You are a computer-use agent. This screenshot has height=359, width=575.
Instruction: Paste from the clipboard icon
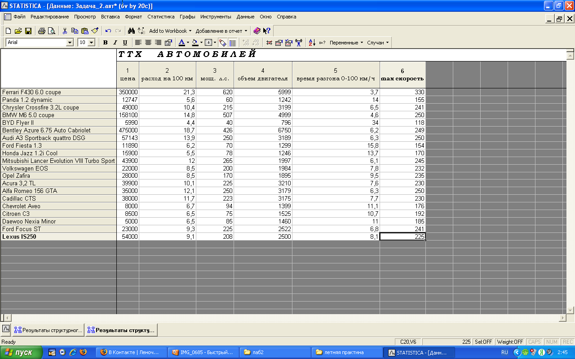coord(84,31)
